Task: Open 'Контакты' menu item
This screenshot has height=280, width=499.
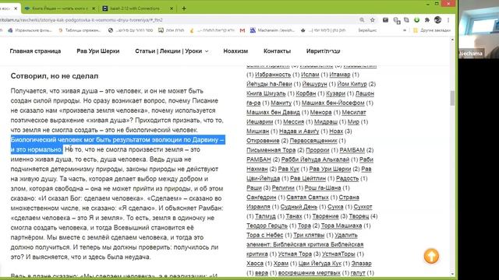Action: (x=277, y=51)
